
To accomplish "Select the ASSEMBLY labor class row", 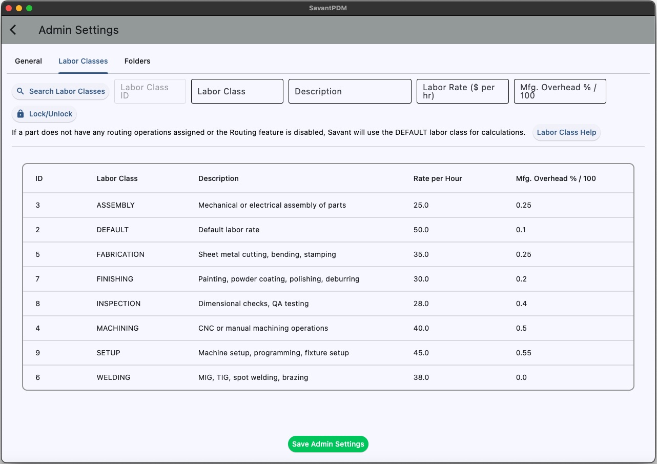I will (328, 205).
